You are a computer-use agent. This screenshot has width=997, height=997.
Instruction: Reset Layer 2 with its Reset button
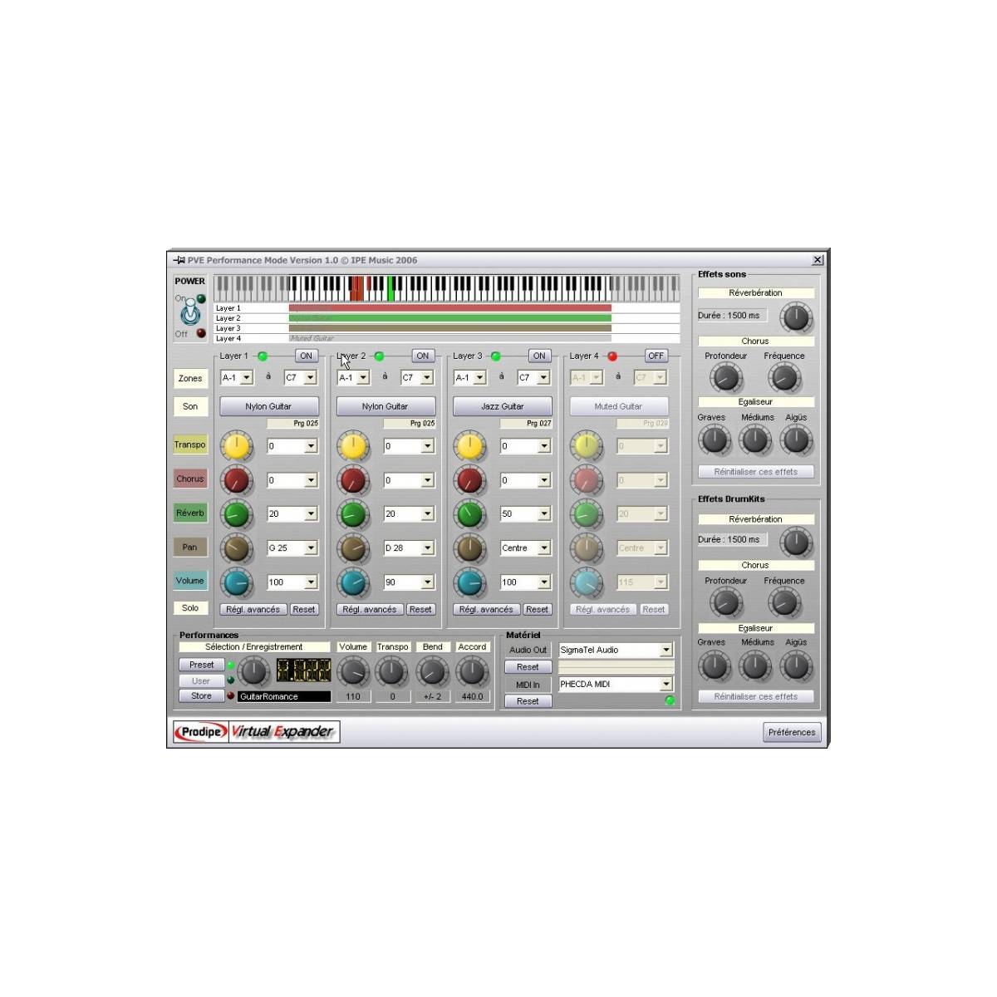(420, 610)
